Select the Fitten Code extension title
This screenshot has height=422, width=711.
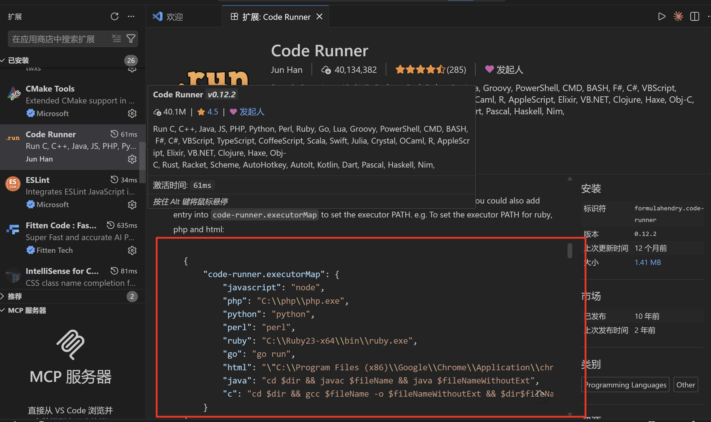click(61, 225)
